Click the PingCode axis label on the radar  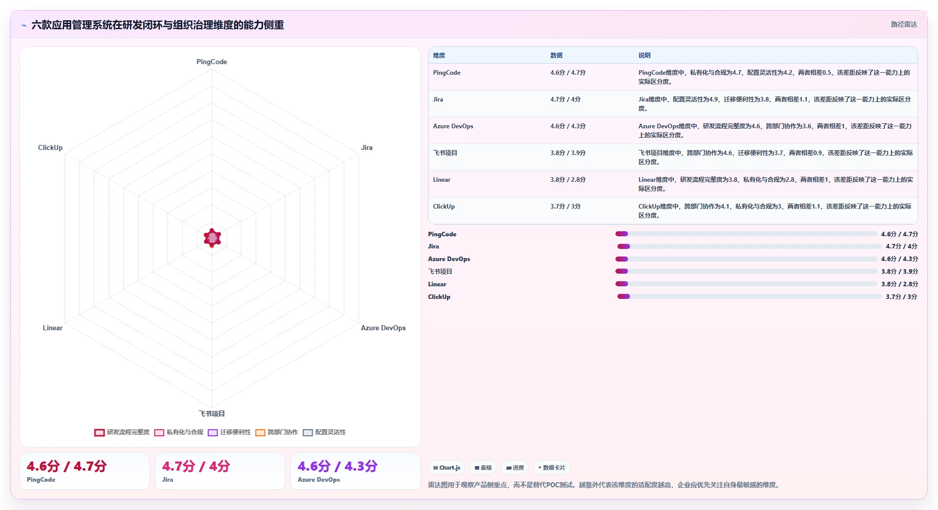(212, 62)
